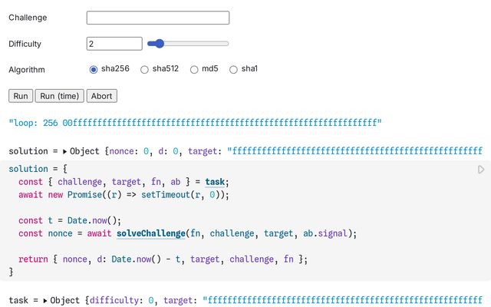Click the Run (time) button
Image resolution: width=491 pixels, height=307 pixels.
[59, 96]
